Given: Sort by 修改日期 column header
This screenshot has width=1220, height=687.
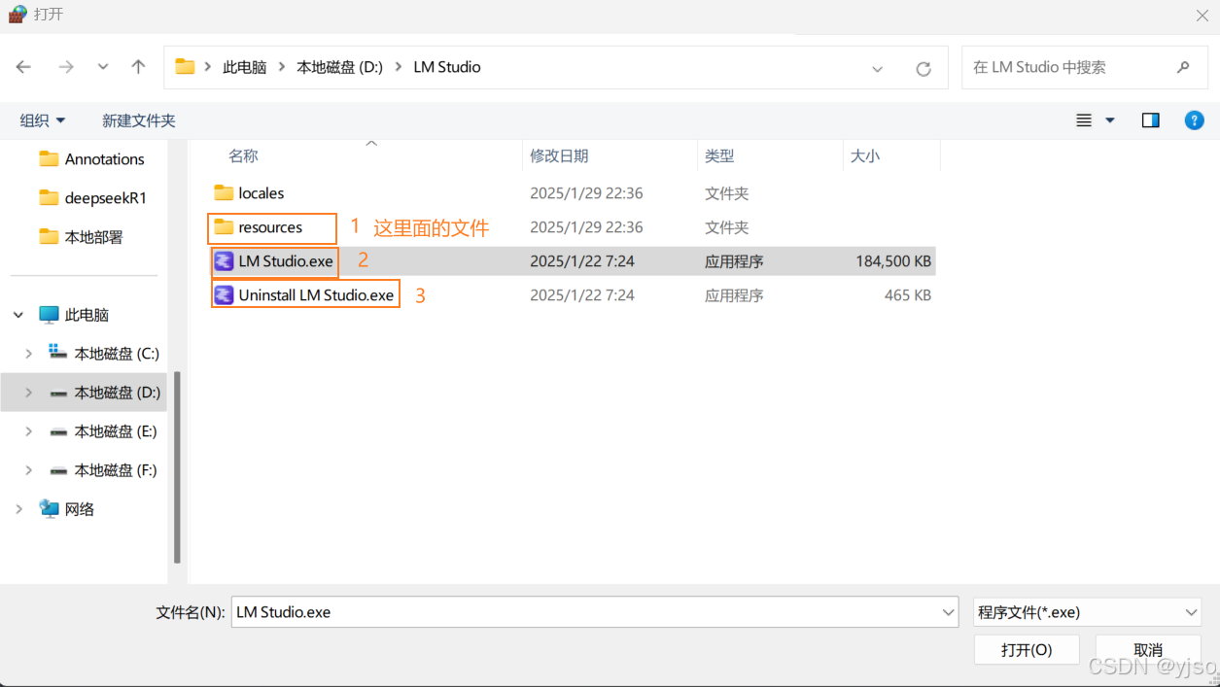Looking at the screenshot, I should (x=559, y=155).
